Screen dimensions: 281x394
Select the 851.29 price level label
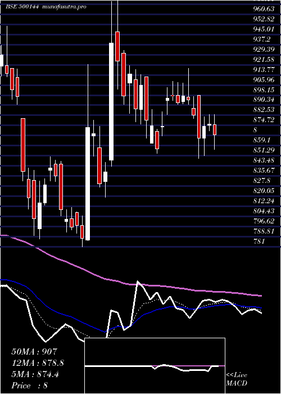click(x=264, y=150)
